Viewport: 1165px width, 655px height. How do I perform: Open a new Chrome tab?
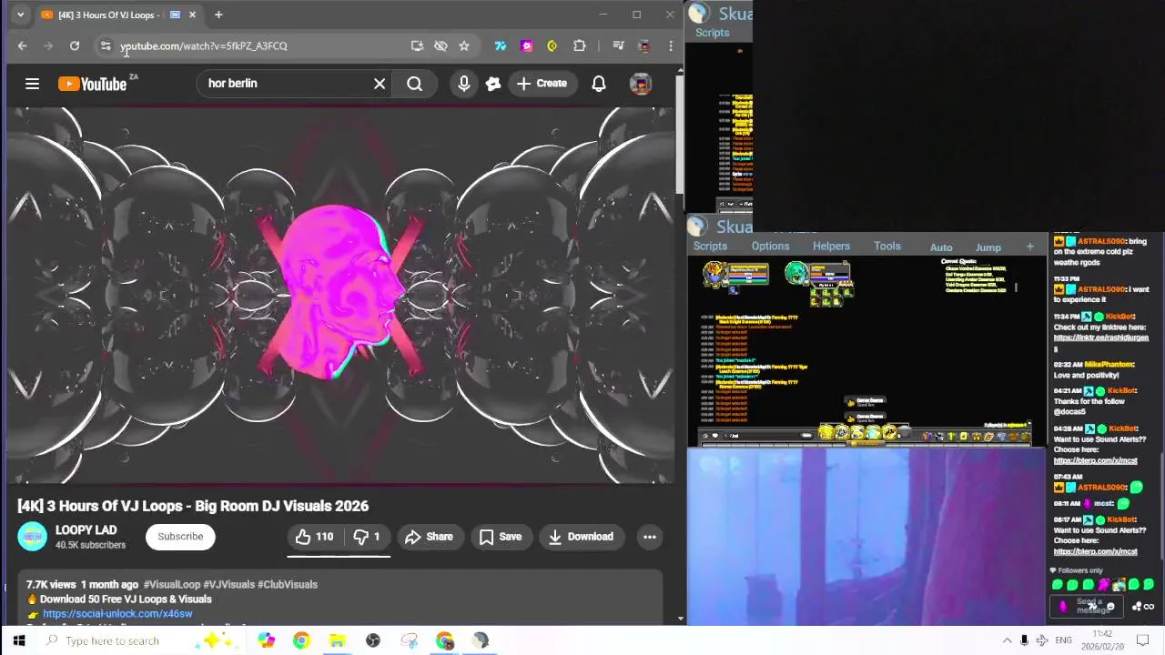coord(218,15)
